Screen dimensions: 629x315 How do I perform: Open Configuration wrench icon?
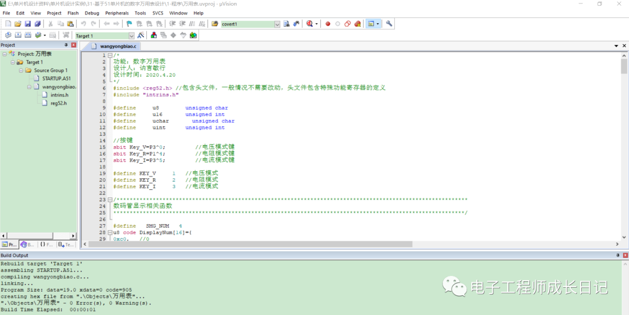389,24
